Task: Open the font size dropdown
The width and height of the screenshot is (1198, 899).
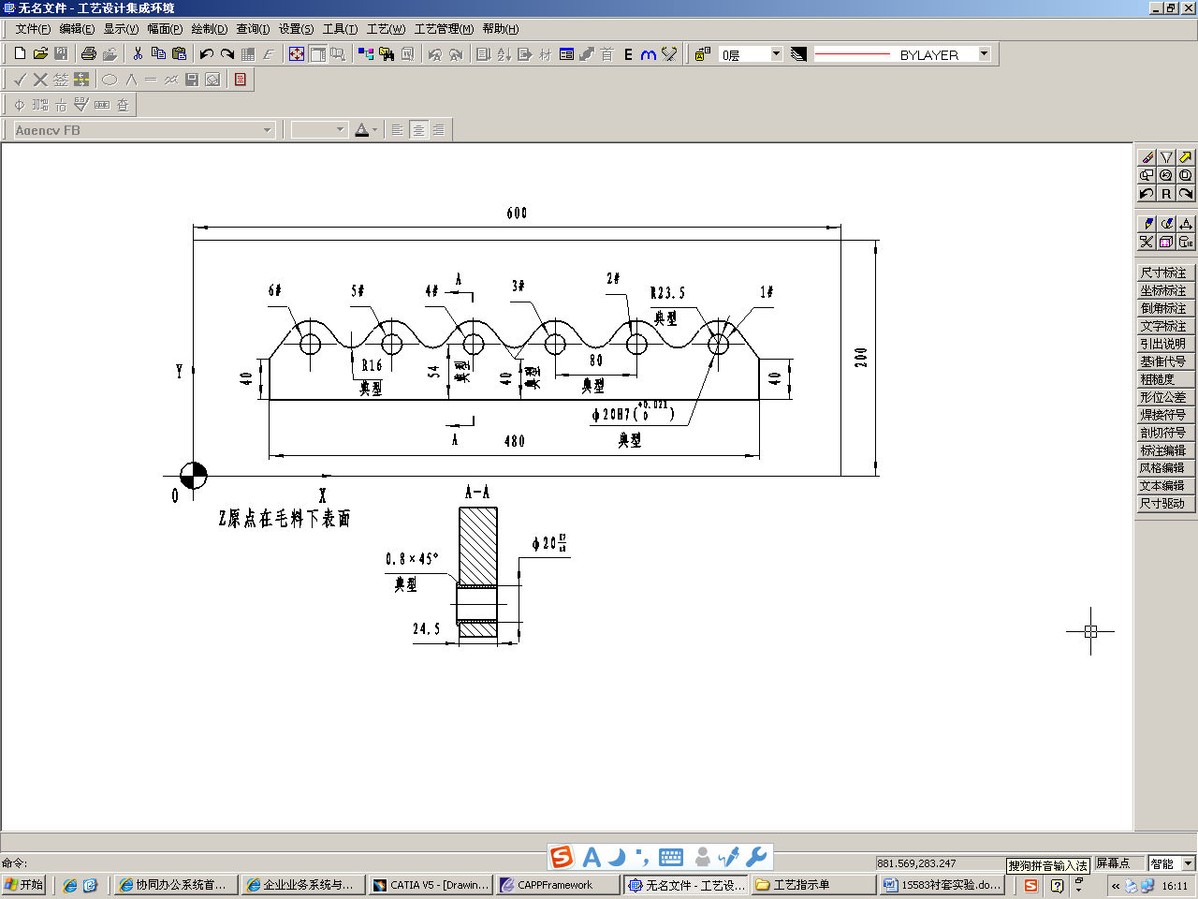Action: click(341, 130)
